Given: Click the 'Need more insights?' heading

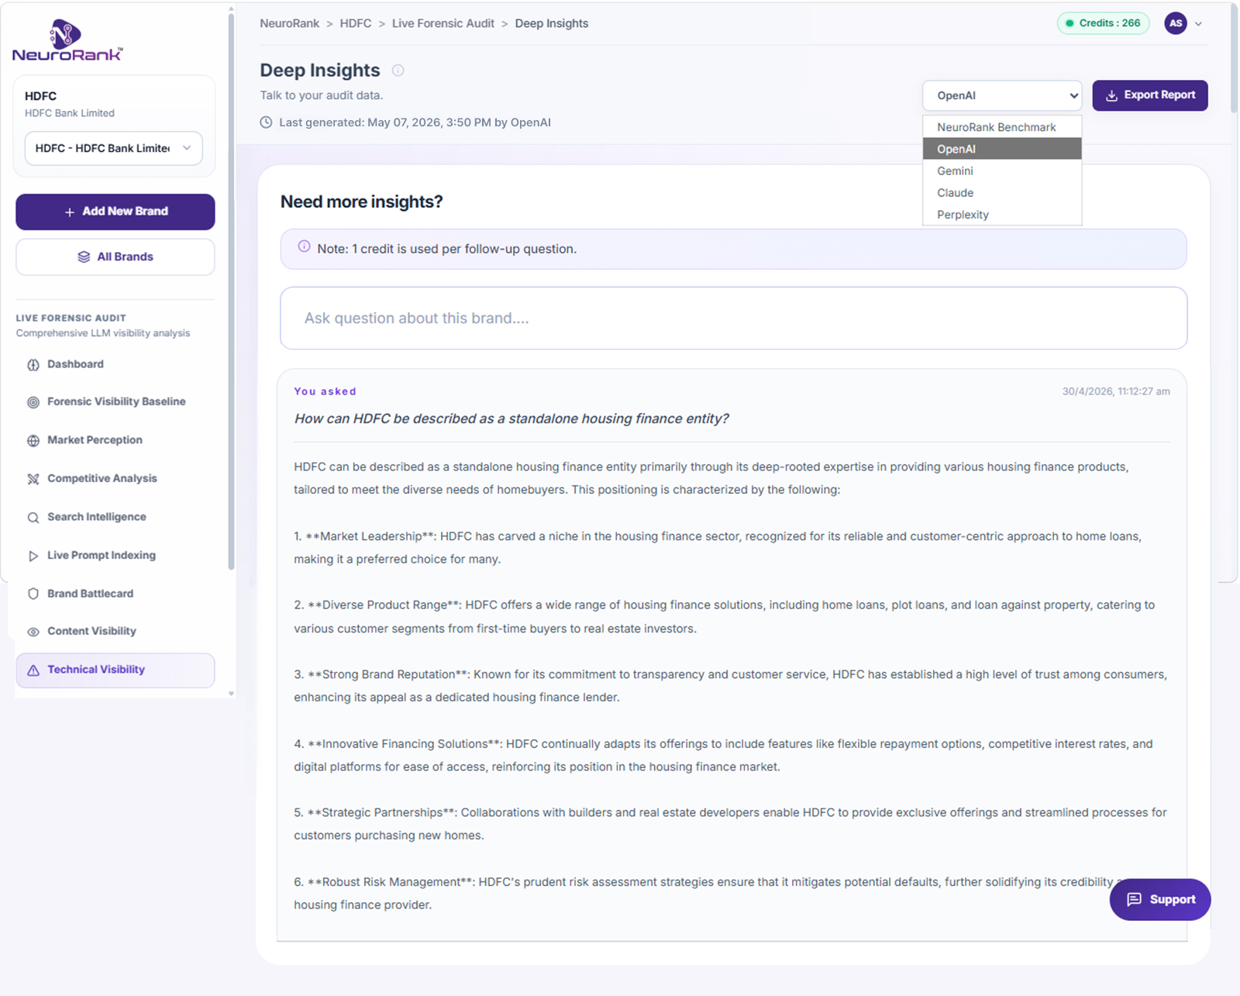Looking at the screenshot, I should pos(361,202).
